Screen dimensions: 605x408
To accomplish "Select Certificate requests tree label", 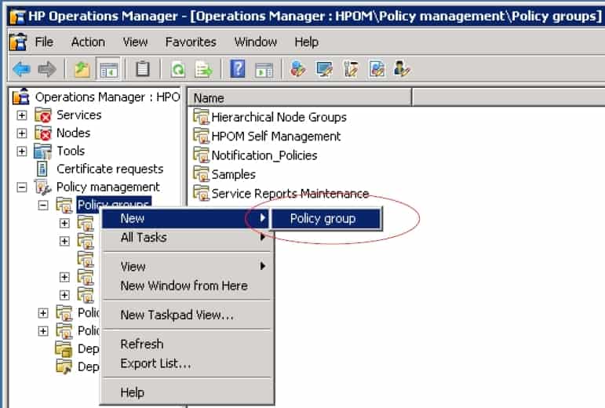I will [110, 169].
